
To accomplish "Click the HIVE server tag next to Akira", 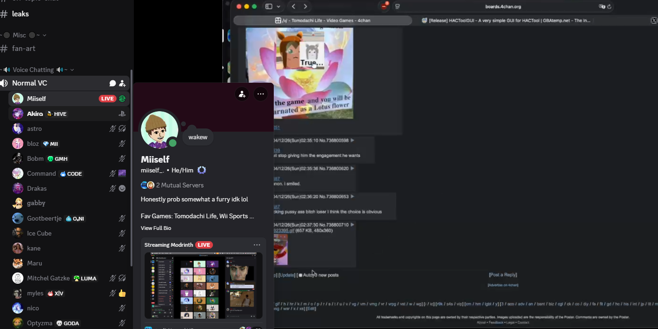I will [57, 114].
